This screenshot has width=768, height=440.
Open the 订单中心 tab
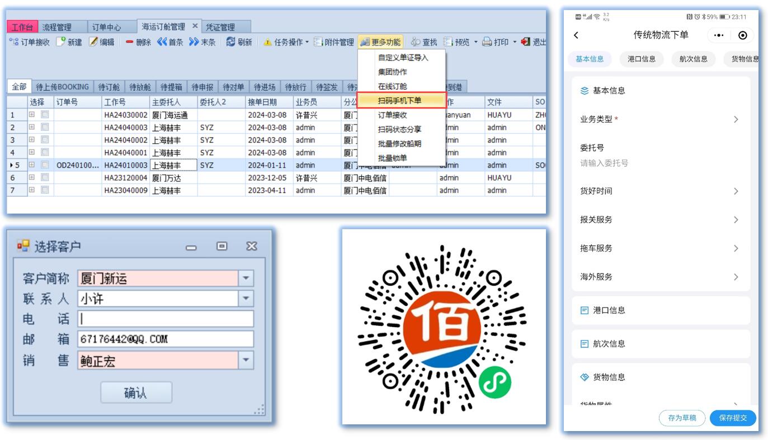pos(106,27)
